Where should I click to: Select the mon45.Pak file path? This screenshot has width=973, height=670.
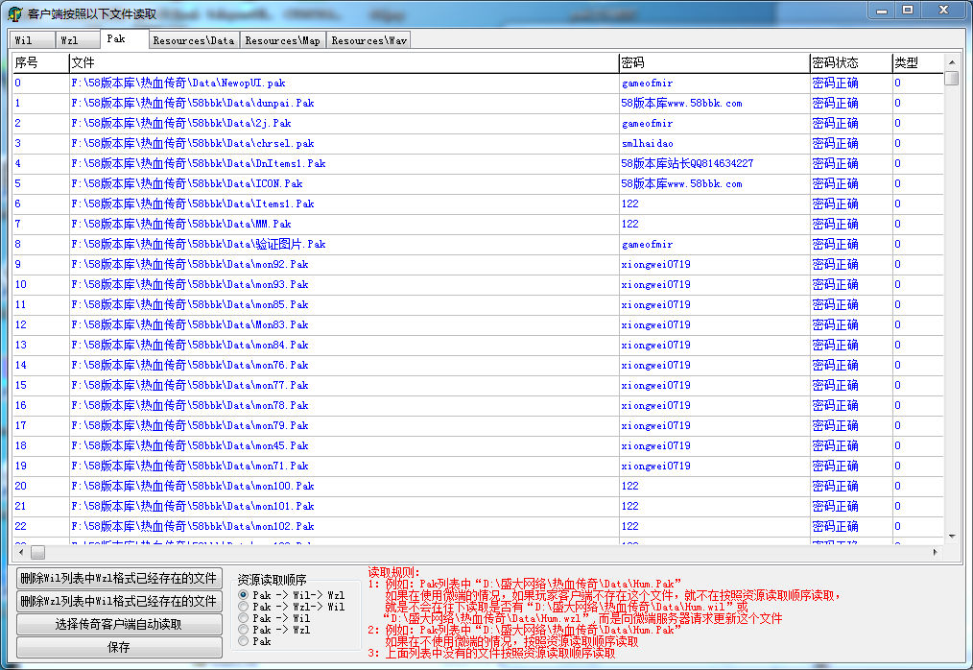click(x=190, y=445)
